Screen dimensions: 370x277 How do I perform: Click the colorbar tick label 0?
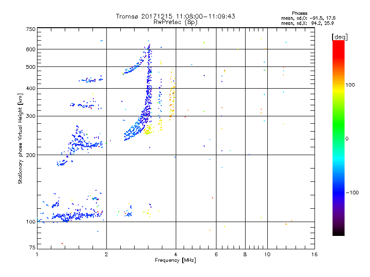[x=347, y=139]
